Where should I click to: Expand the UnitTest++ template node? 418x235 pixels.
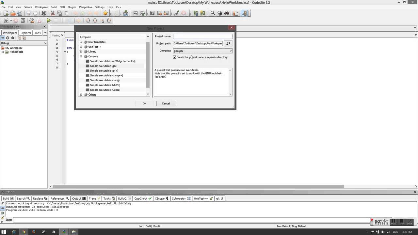pos(81,47)
